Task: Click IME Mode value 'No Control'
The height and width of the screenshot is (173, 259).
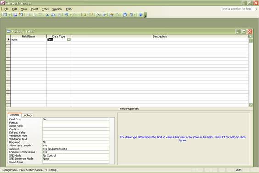Action: [76, 156]
